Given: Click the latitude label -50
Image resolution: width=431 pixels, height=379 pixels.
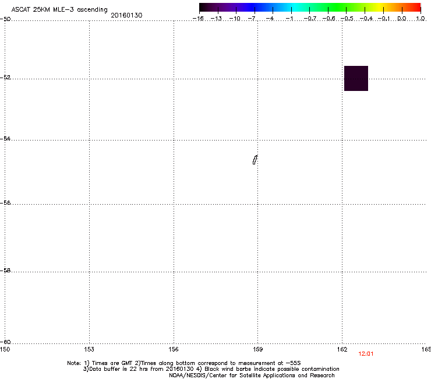Looking at the screenshot, I should tap(5, 19).
